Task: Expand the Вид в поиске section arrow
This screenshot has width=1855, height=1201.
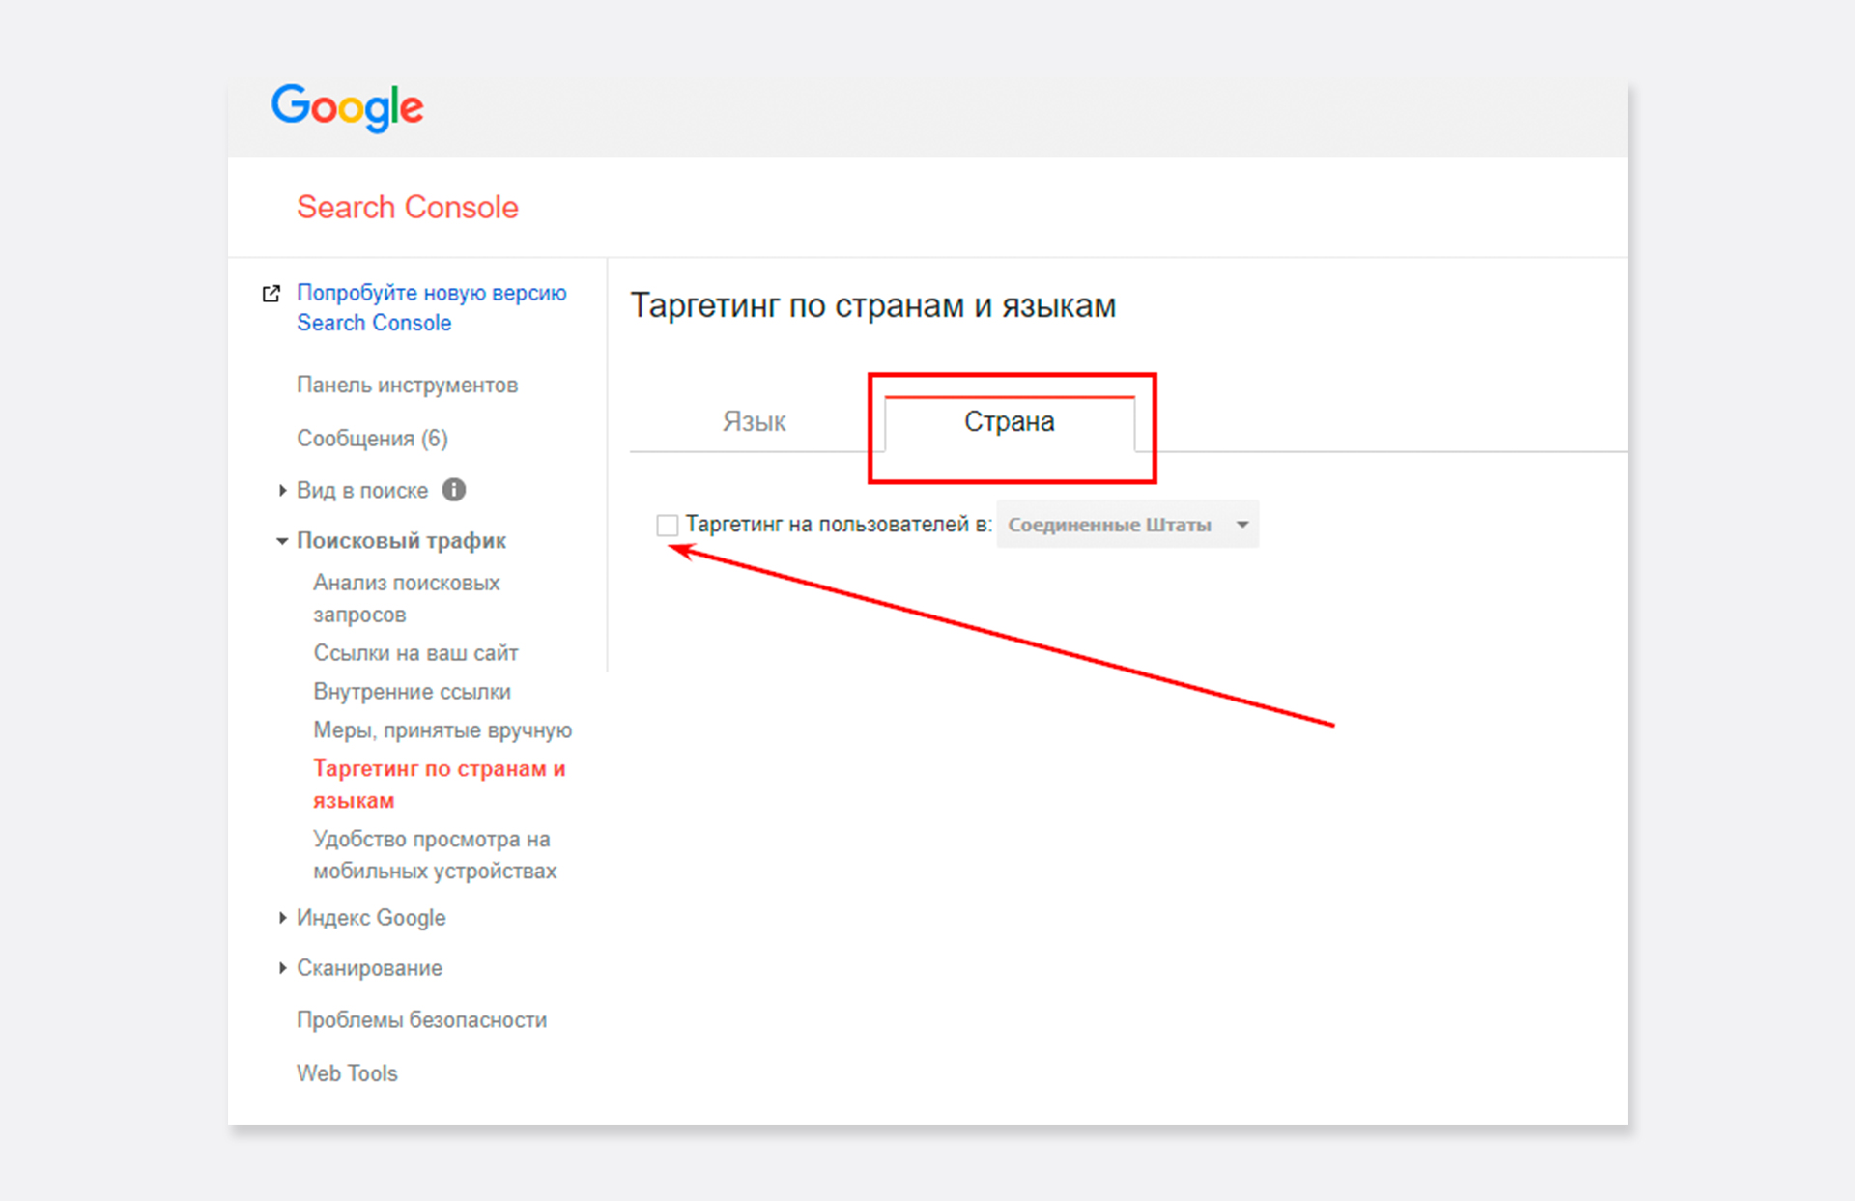Action: coord(282,490)
